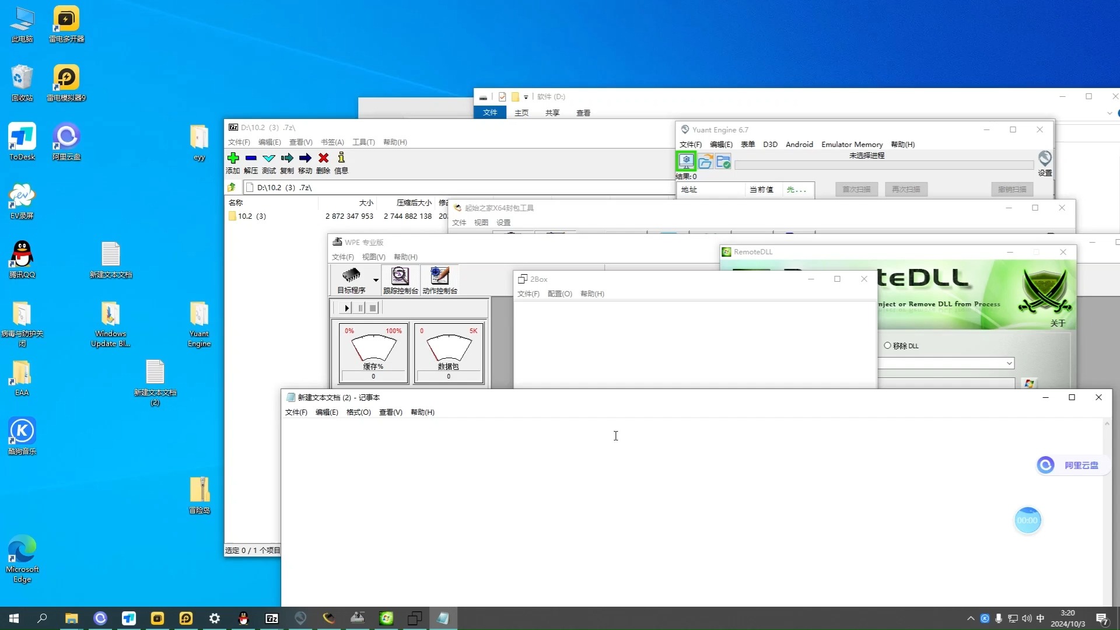Click the 7-Zip Move (移动) icon

[305, 158]
